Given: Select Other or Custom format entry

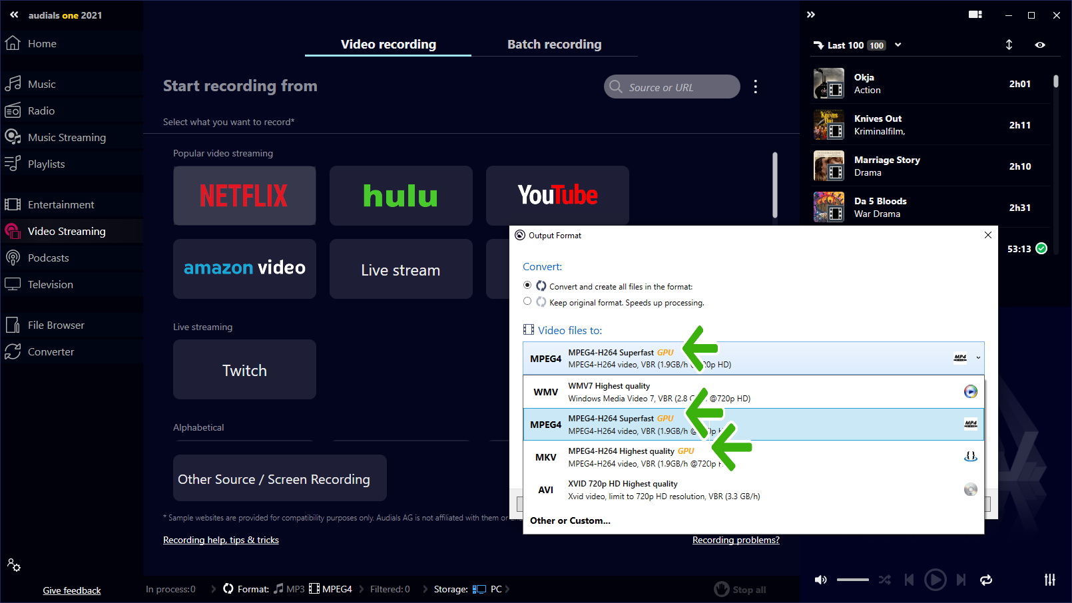Looking at the screenshot, I should [x=570, y=520].
